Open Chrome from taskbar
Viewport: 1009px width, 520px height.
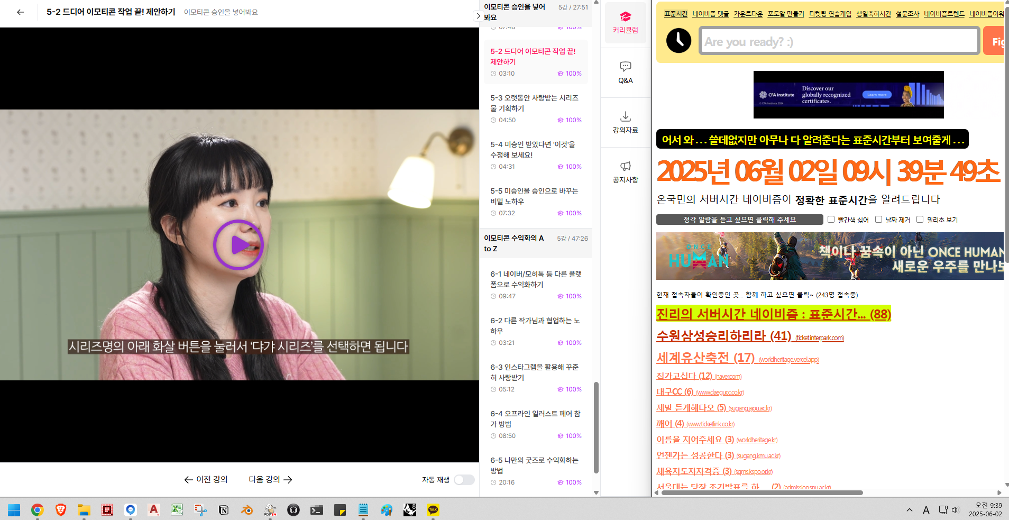pos(37,510)
